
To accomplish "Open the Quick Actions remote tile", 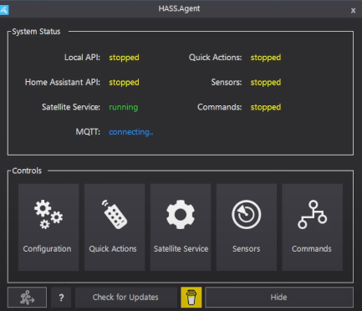I will pyautogui.click(x=115, y=227).
